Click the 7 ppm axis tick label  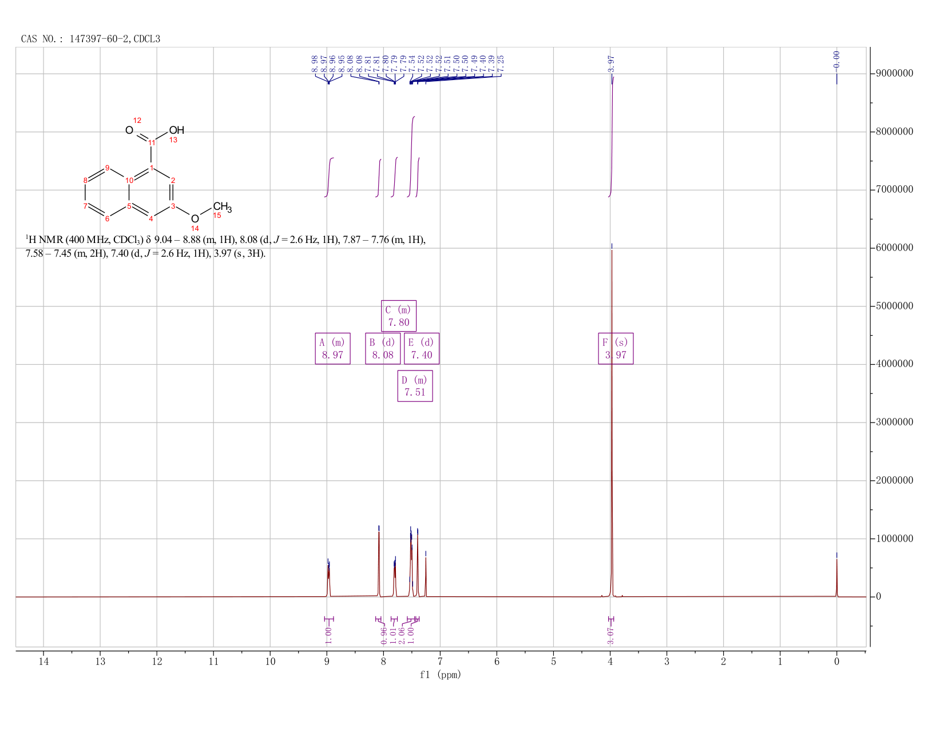pos(440,662)
